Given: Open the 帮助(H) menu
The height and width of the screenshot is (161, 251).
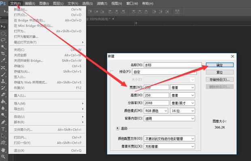Looking at the screenshot, I should coord(148,3).
